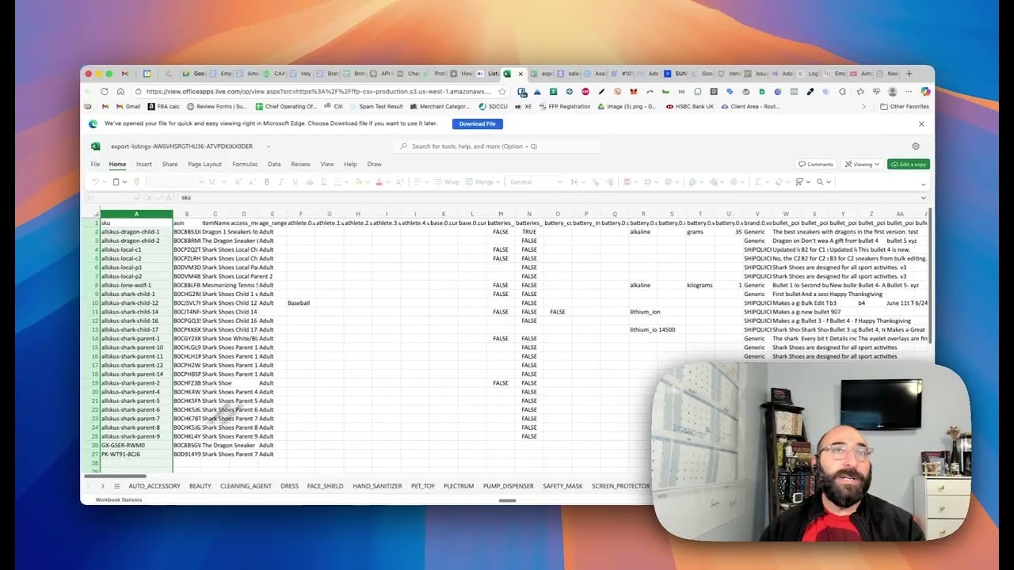Open a new browser tab with plus
The image size is (1014, 570).
click(909, 74)
